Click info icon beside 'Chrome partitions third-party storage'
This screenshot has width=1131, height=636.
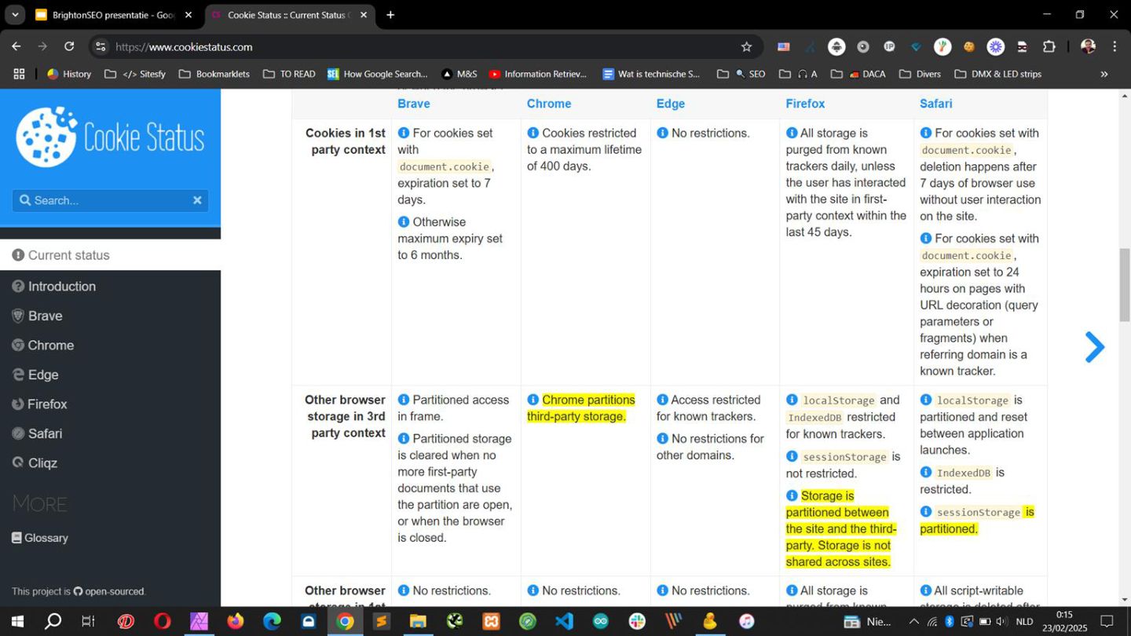[533, 400]
